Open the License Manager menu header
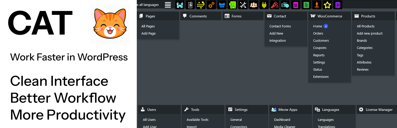The width and height of the screenshot is (397, 128). [x=377, y=109]
